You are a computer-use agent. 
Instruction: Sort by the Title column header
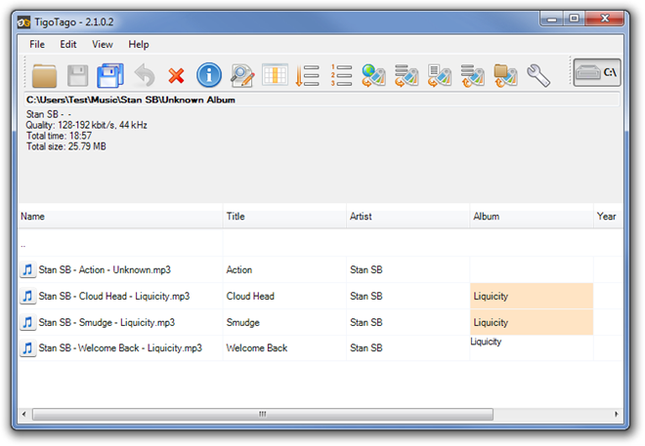(284, 217)
